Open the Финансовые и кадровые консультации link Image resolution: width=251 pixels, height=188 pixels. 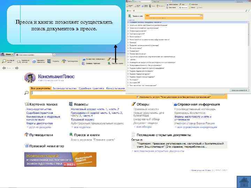43,118
